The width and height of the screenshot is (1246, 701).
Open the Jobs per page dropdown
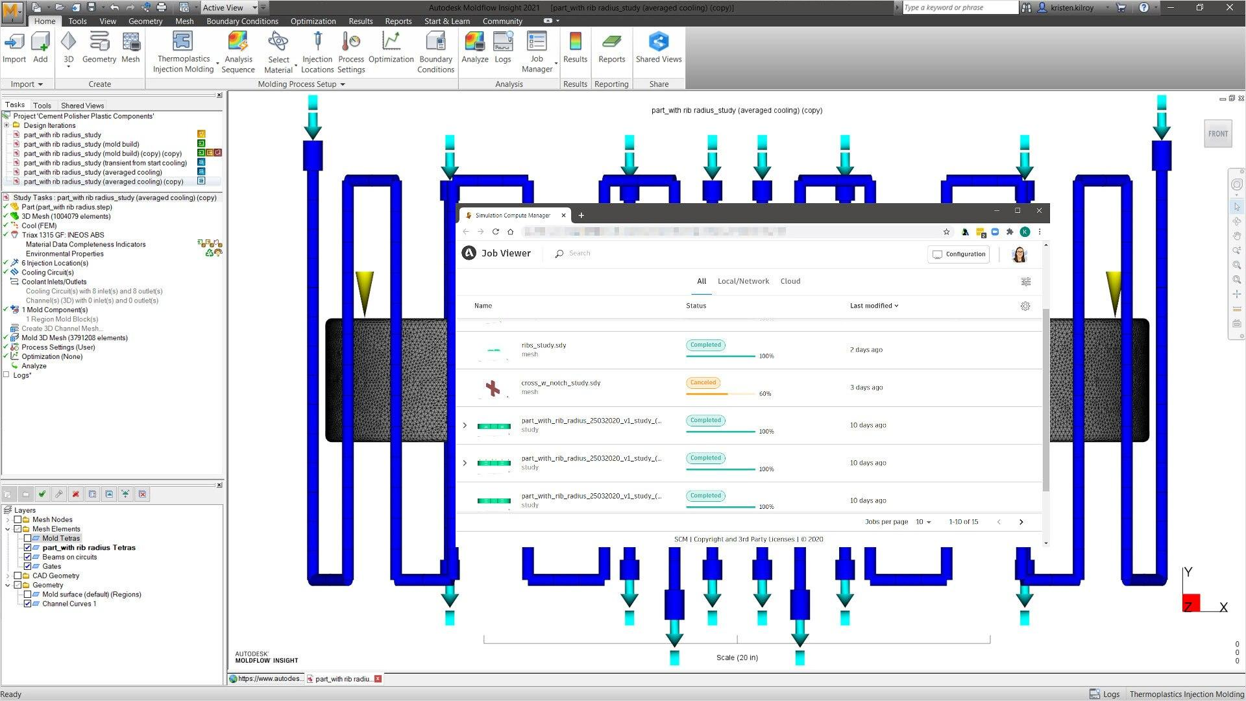(923, 522)
